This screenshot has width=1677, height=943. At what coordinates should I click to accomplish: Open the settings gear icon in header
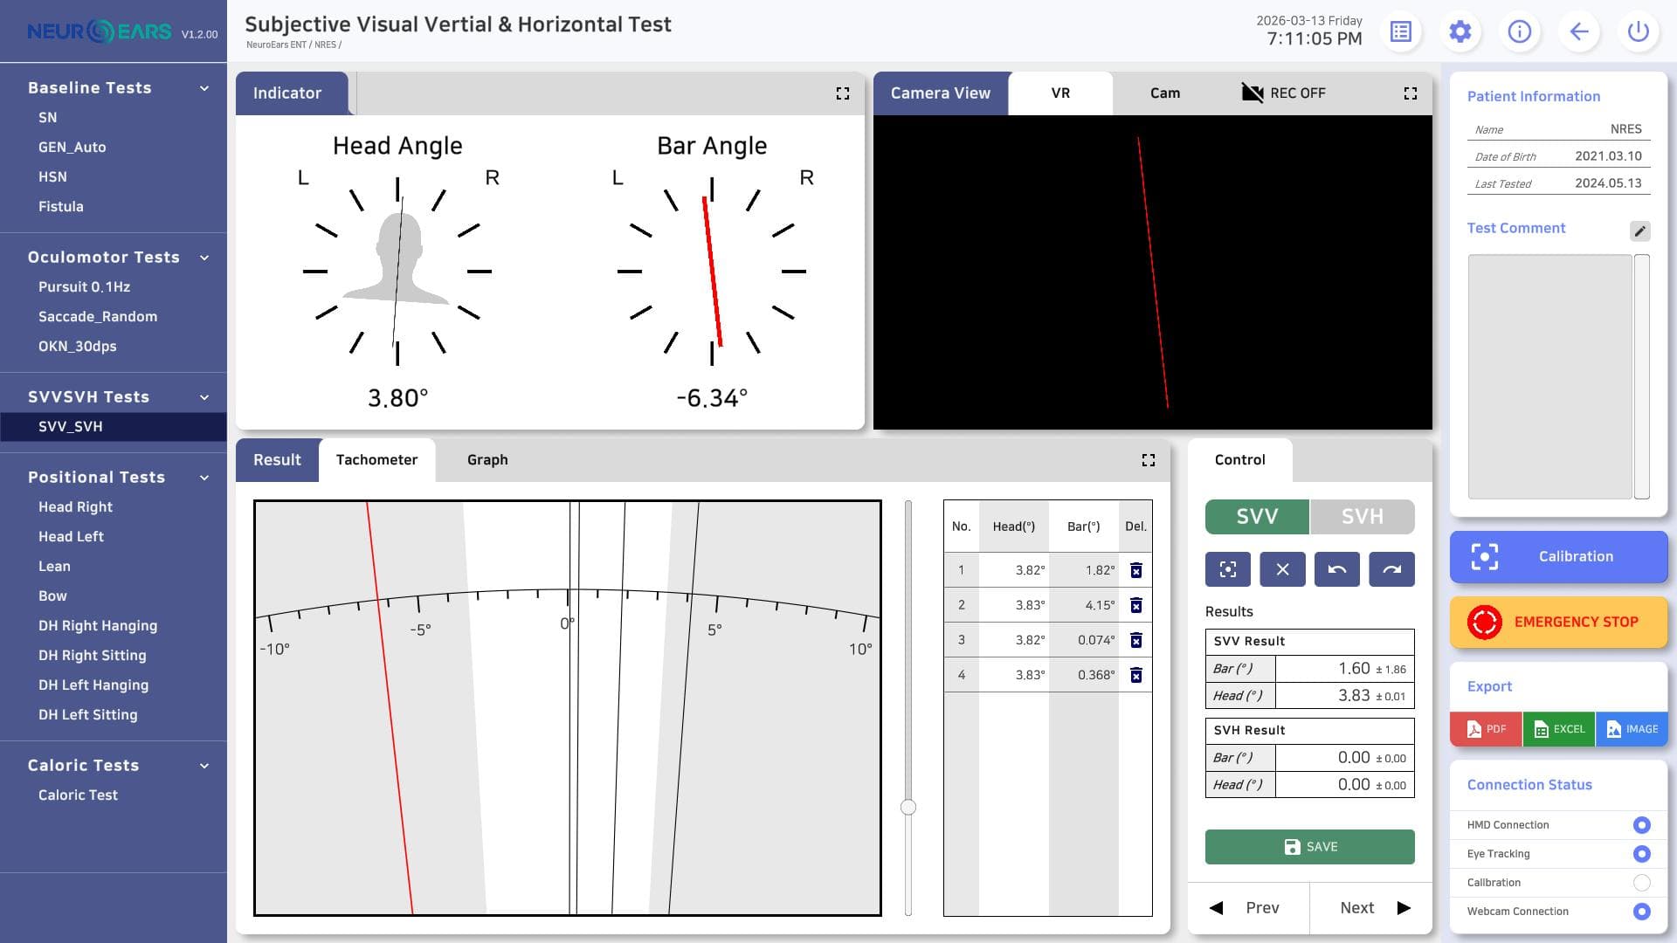click(x=1460, y=32)
